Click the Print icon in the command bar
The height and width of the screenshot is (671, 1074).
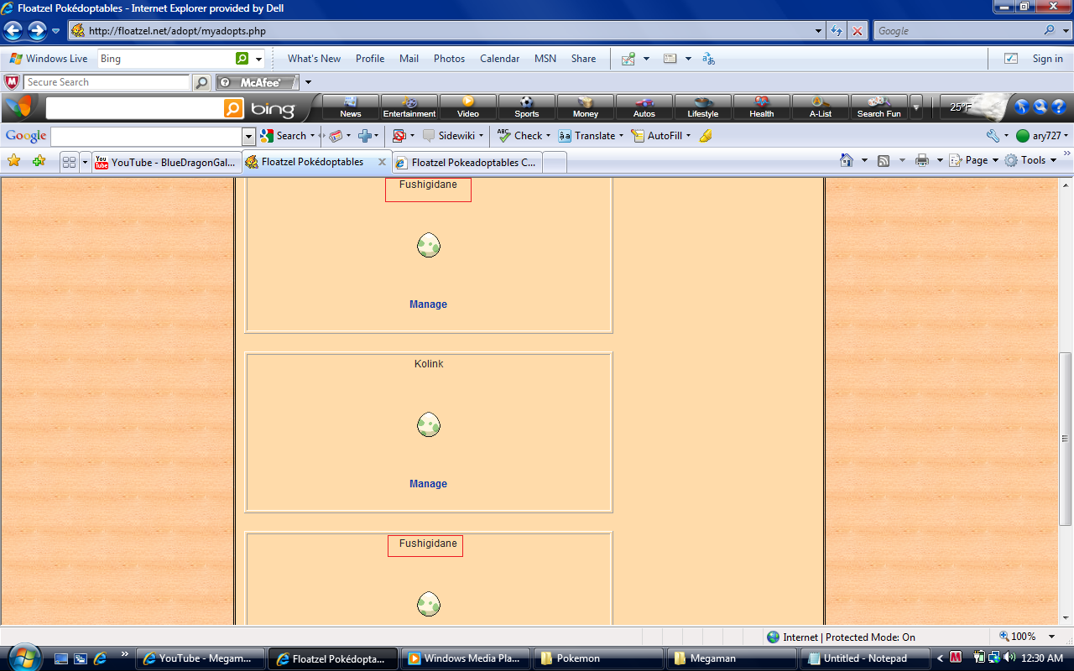pyautogui.click(x=922, y=160)
